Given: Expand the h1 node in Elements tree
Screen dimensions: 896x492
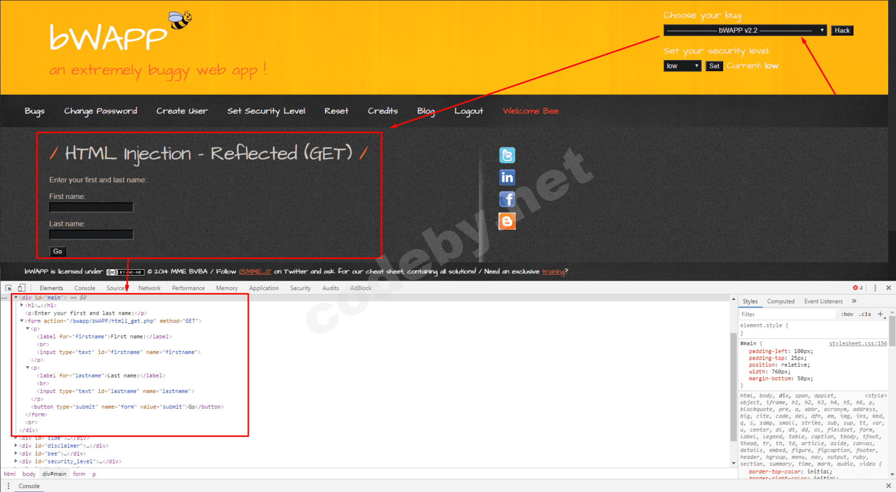Looking at the screenshot, I should pyautogui.click(x=22, y=305).
